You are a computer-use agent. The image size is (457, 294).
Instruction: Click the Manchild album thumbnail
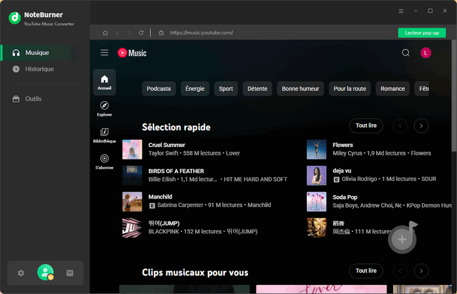[x=133, y=201]
